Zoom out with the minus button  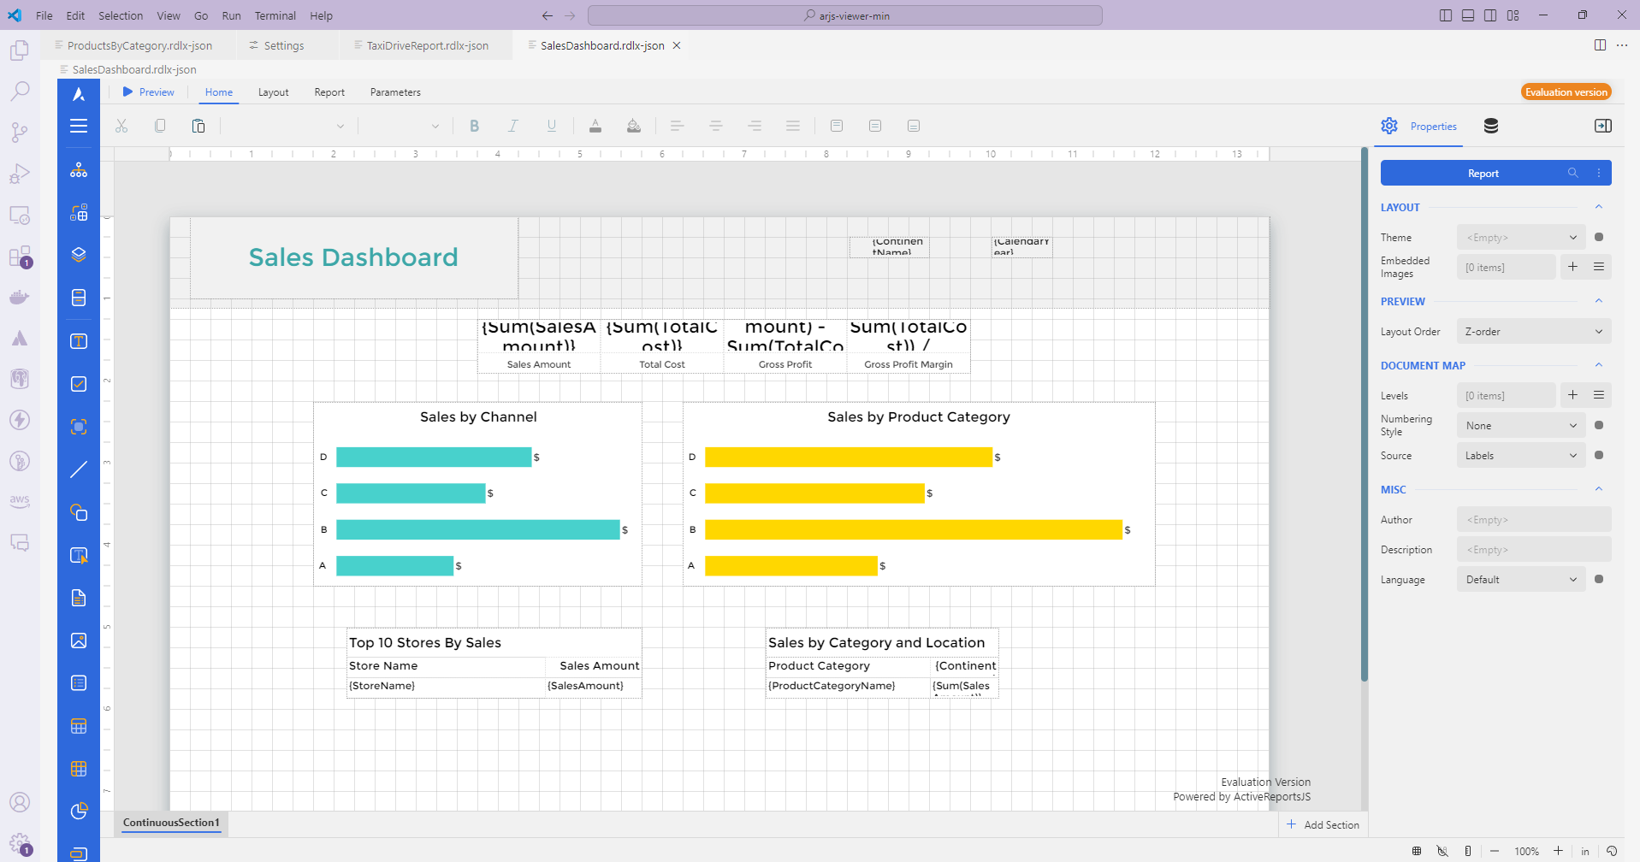pos(1495,851)
